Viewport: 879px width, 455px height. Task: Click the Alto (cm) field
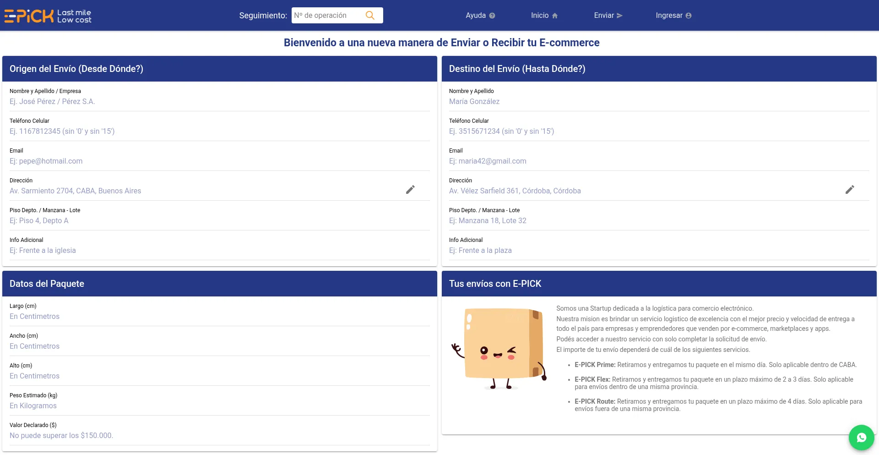[x=220, y=376]
